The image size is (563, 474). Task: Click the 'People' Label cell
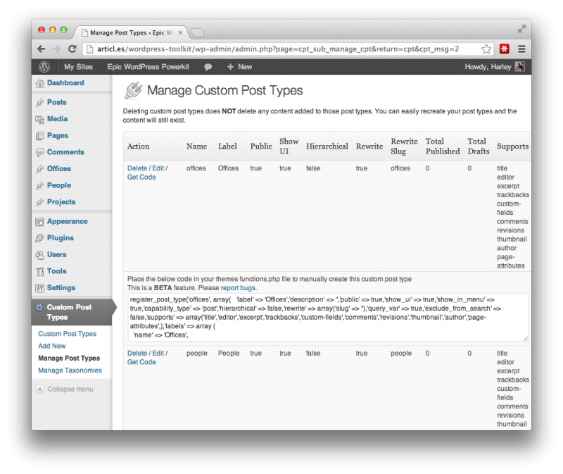point(229,354)
